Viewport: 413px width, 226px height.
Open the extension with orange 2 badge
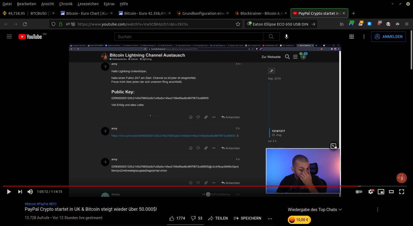point(361,23)
